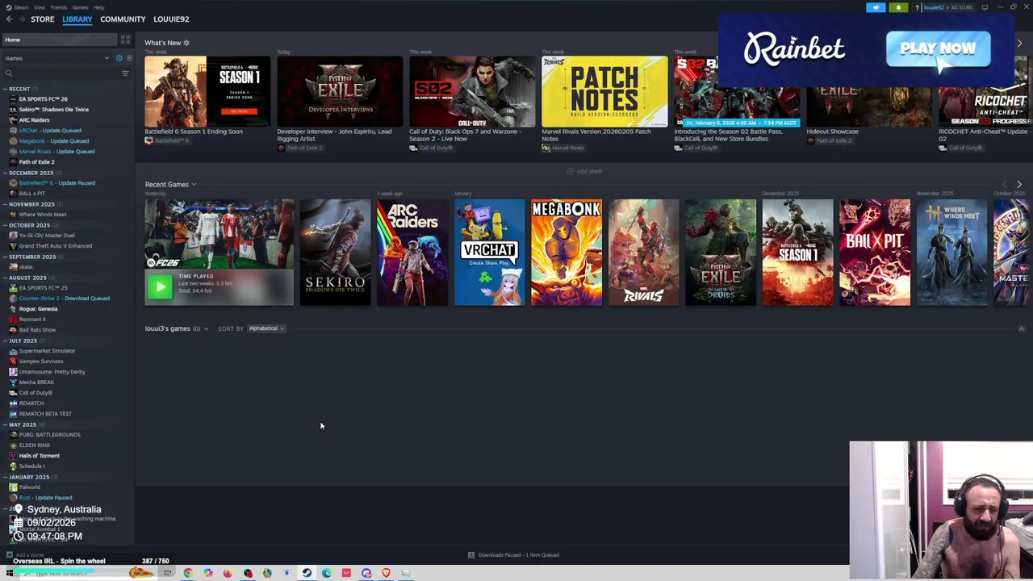Click Microsoft Edge in the taskbar
1033x581 pixels.
coord(327,573)
